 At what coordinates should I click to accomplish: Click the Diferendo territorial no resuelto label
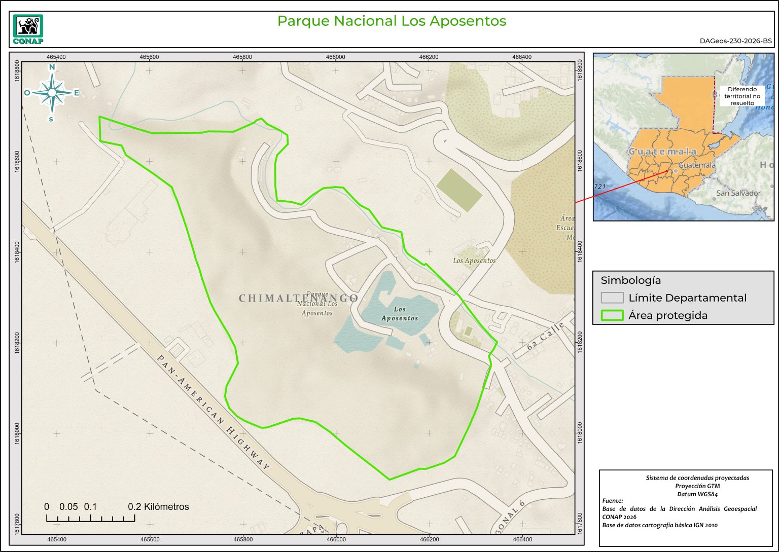742,96
